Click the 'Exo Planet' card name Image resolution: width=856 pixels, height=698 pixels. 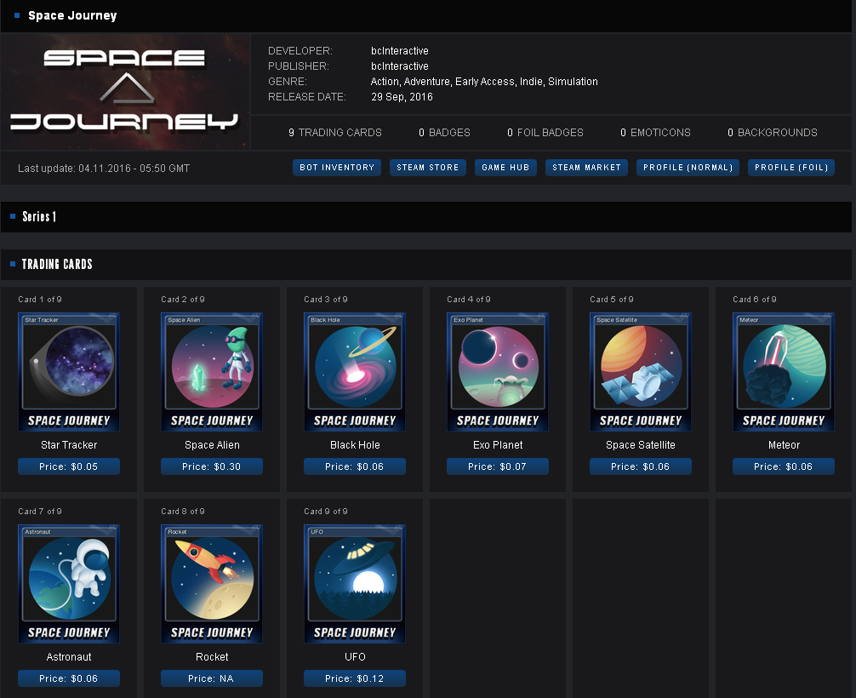coord(498,445)
